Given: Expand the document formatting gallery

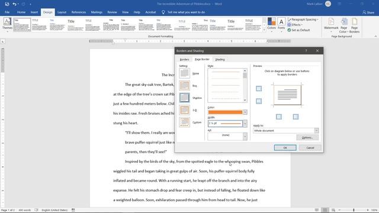Looking at the screenshot, I should (264, 30).
